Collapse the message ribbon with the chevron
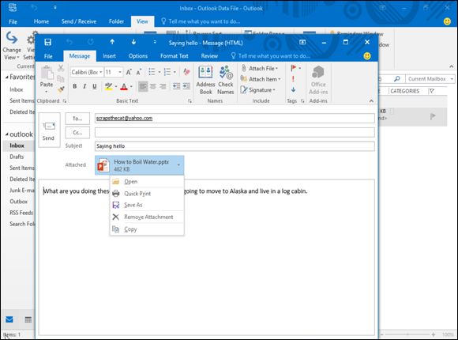This screenshot has width=458, height=340. (371, 101)
